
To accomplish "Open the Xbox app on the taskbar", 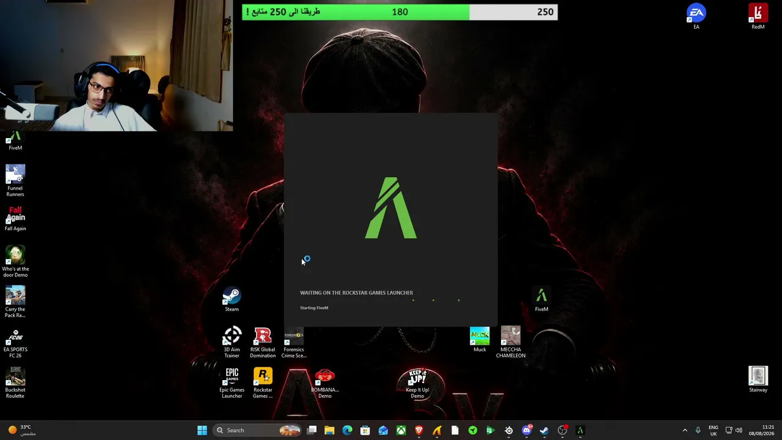I will coord(401,430).
